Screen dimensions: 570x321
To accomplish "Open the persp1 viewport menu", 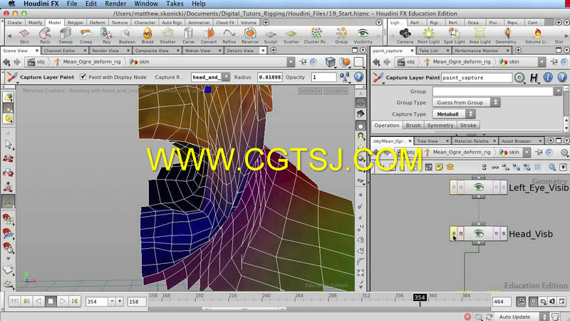I will [x=310, y=91].
